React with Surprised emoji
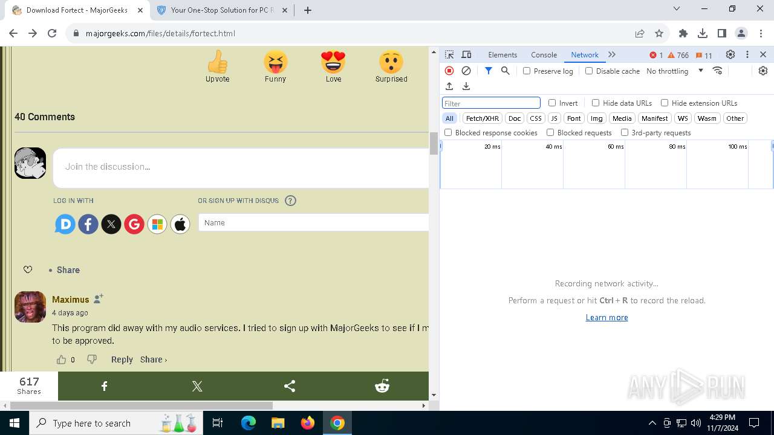Screen dimensions: 774x435 pos(391,62)
